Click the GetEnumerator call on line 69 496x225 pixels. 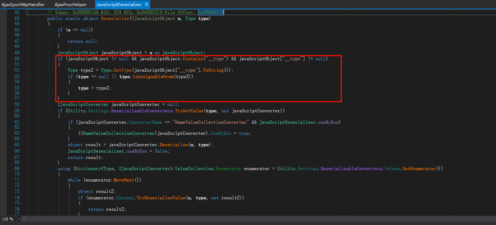tap(419, 168)
